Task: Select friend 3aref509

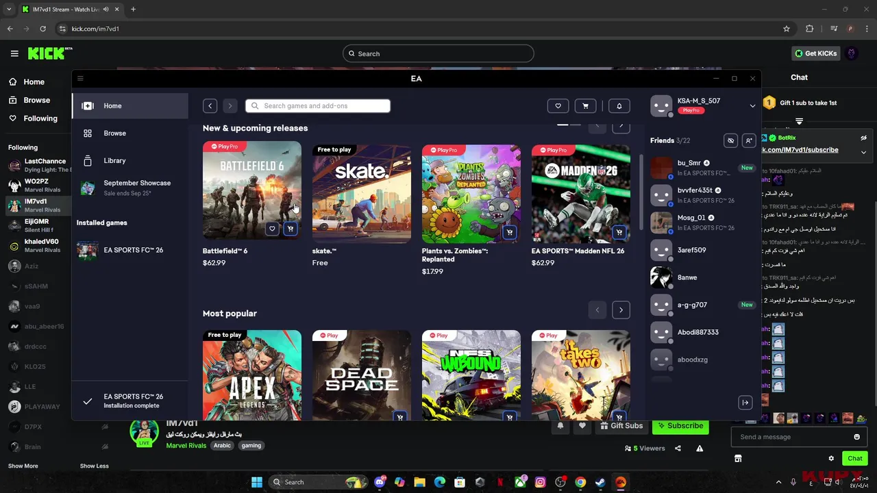Action: pyautogui.click(x=703, y=250)
